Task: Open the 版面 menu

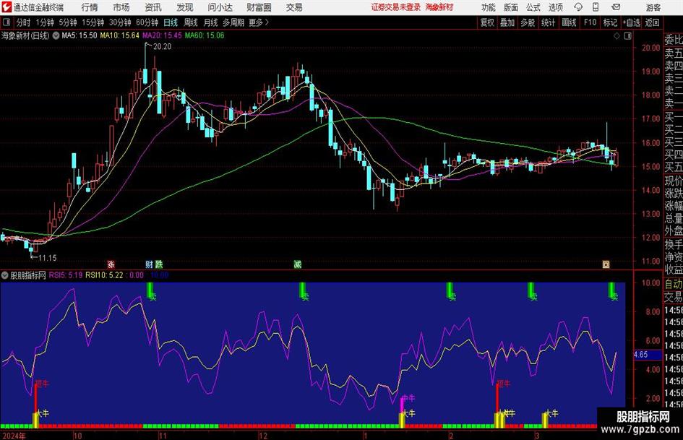Action: [511, 7]
